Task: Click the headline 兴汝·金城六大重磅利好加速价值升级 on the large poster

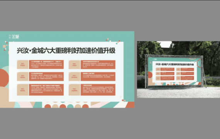Action: [x=66, y=51]
